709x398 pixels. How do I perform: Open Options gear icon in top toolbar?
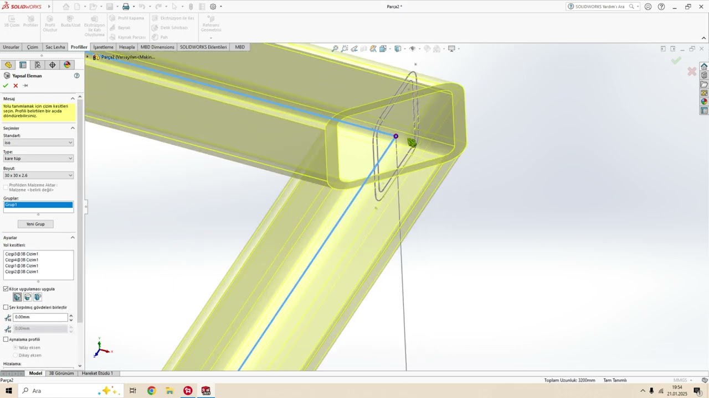point(213,7)
